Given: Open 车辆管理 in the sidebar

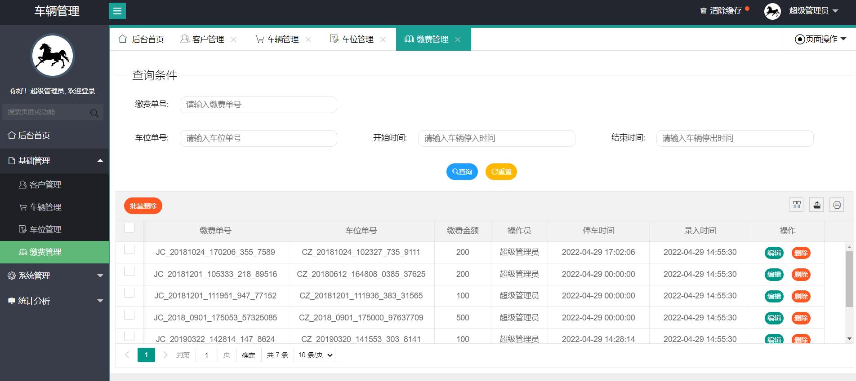Looking at the screenshot, I should coord(54,207).
